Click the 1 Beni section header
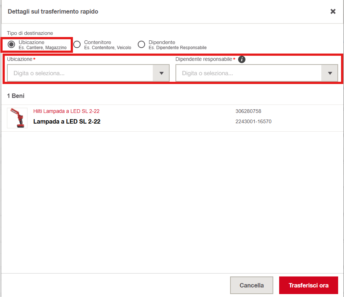 [16, 96]
